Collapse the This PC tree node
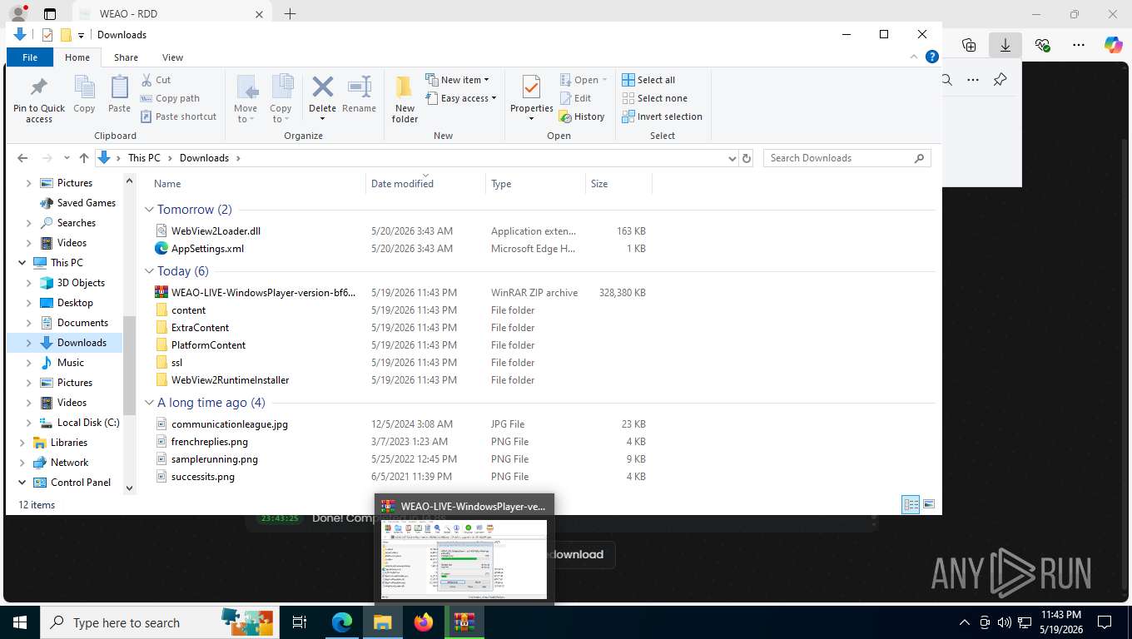1132x639 pixels. coord(22,263)
